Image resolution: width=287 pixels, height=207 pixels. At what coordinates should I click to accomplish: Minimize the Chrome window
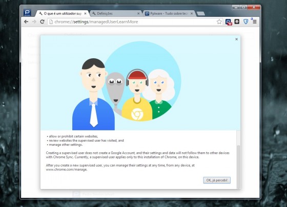(x=236, y=7)
